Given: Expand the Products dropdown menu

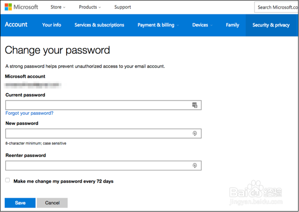Looking at the screenshot, I should 90,7.
